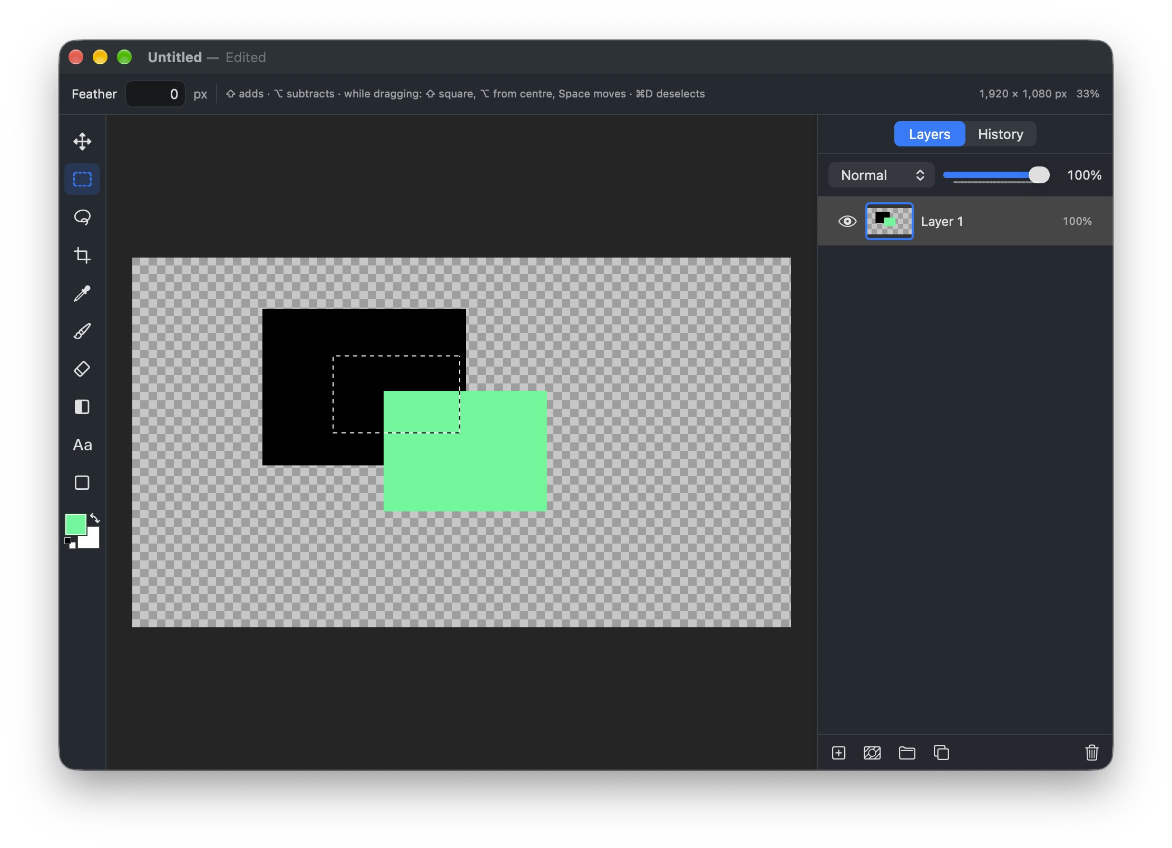The image size is (1172, 848).
Task: Create a new layer group
Action: pos(906,753)
